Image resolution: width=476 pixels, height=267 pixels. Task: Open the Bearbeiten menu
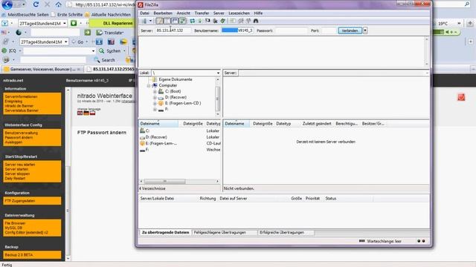click(x=163, y=13)
